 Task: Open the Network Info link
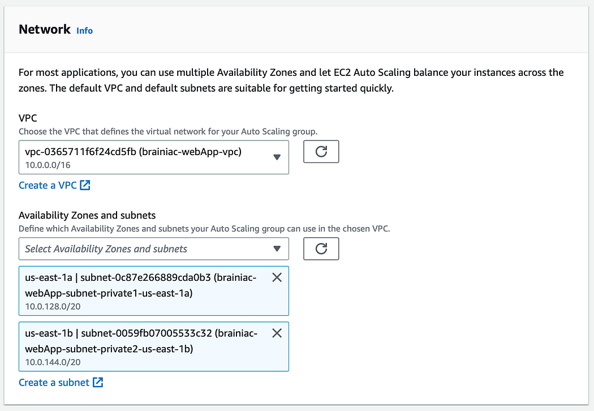[84, 31]
